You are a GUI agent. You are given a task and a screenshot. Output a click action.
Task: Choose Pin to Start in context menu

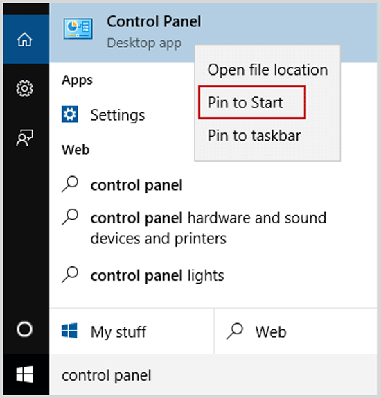pos(252,103)
